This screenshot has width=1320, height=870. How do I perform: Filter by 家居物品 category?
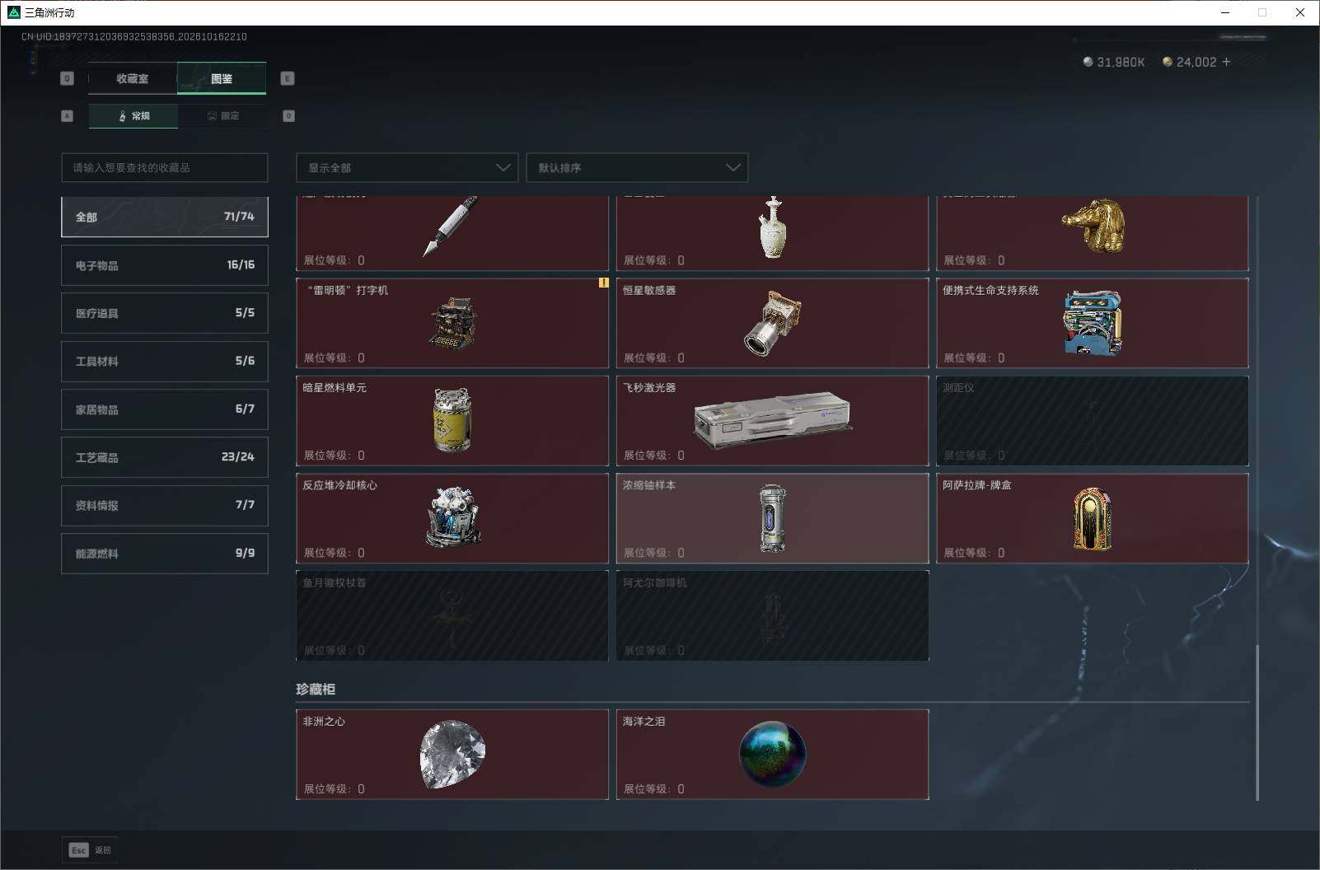[165, 409]
